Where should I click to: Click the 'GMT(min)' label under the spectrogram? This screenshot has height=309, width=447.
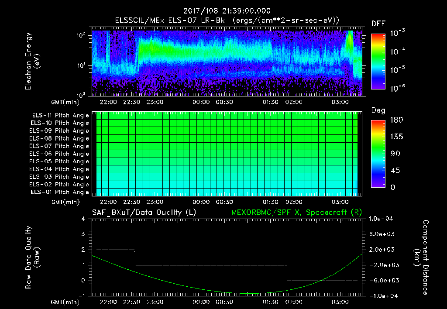(x=65, y=102)
